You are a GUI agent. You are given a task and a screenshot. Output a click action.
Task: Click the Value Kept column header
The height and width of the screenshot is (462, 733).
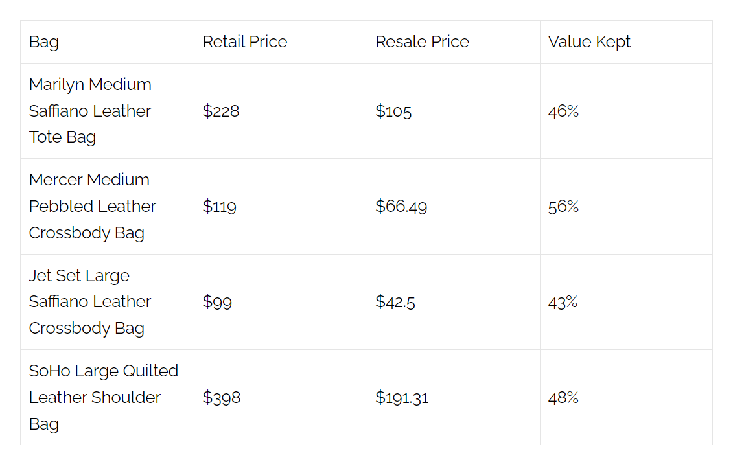click(x=589, y=42)
